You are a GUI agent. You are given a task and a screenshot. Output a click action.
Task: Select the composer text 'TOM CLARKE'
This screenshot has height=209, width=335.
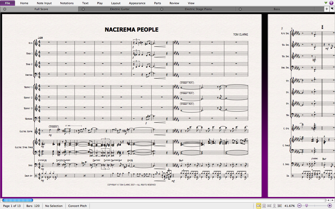tap(241, 34)
